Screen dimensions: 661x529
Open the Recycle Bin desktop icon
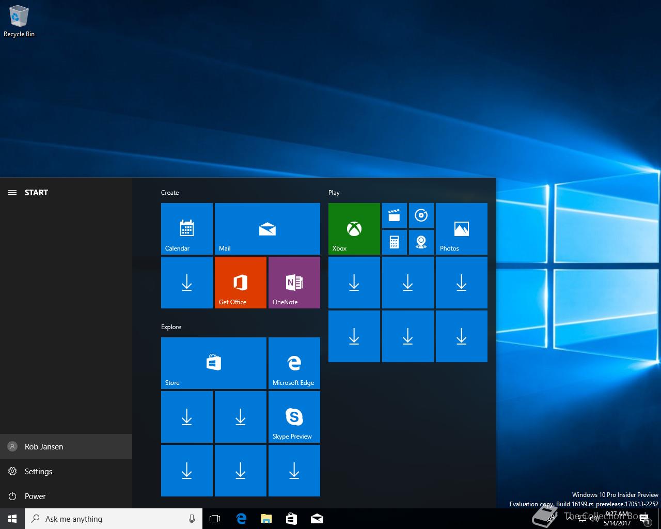pyautogui.click(x=19, y=21)
